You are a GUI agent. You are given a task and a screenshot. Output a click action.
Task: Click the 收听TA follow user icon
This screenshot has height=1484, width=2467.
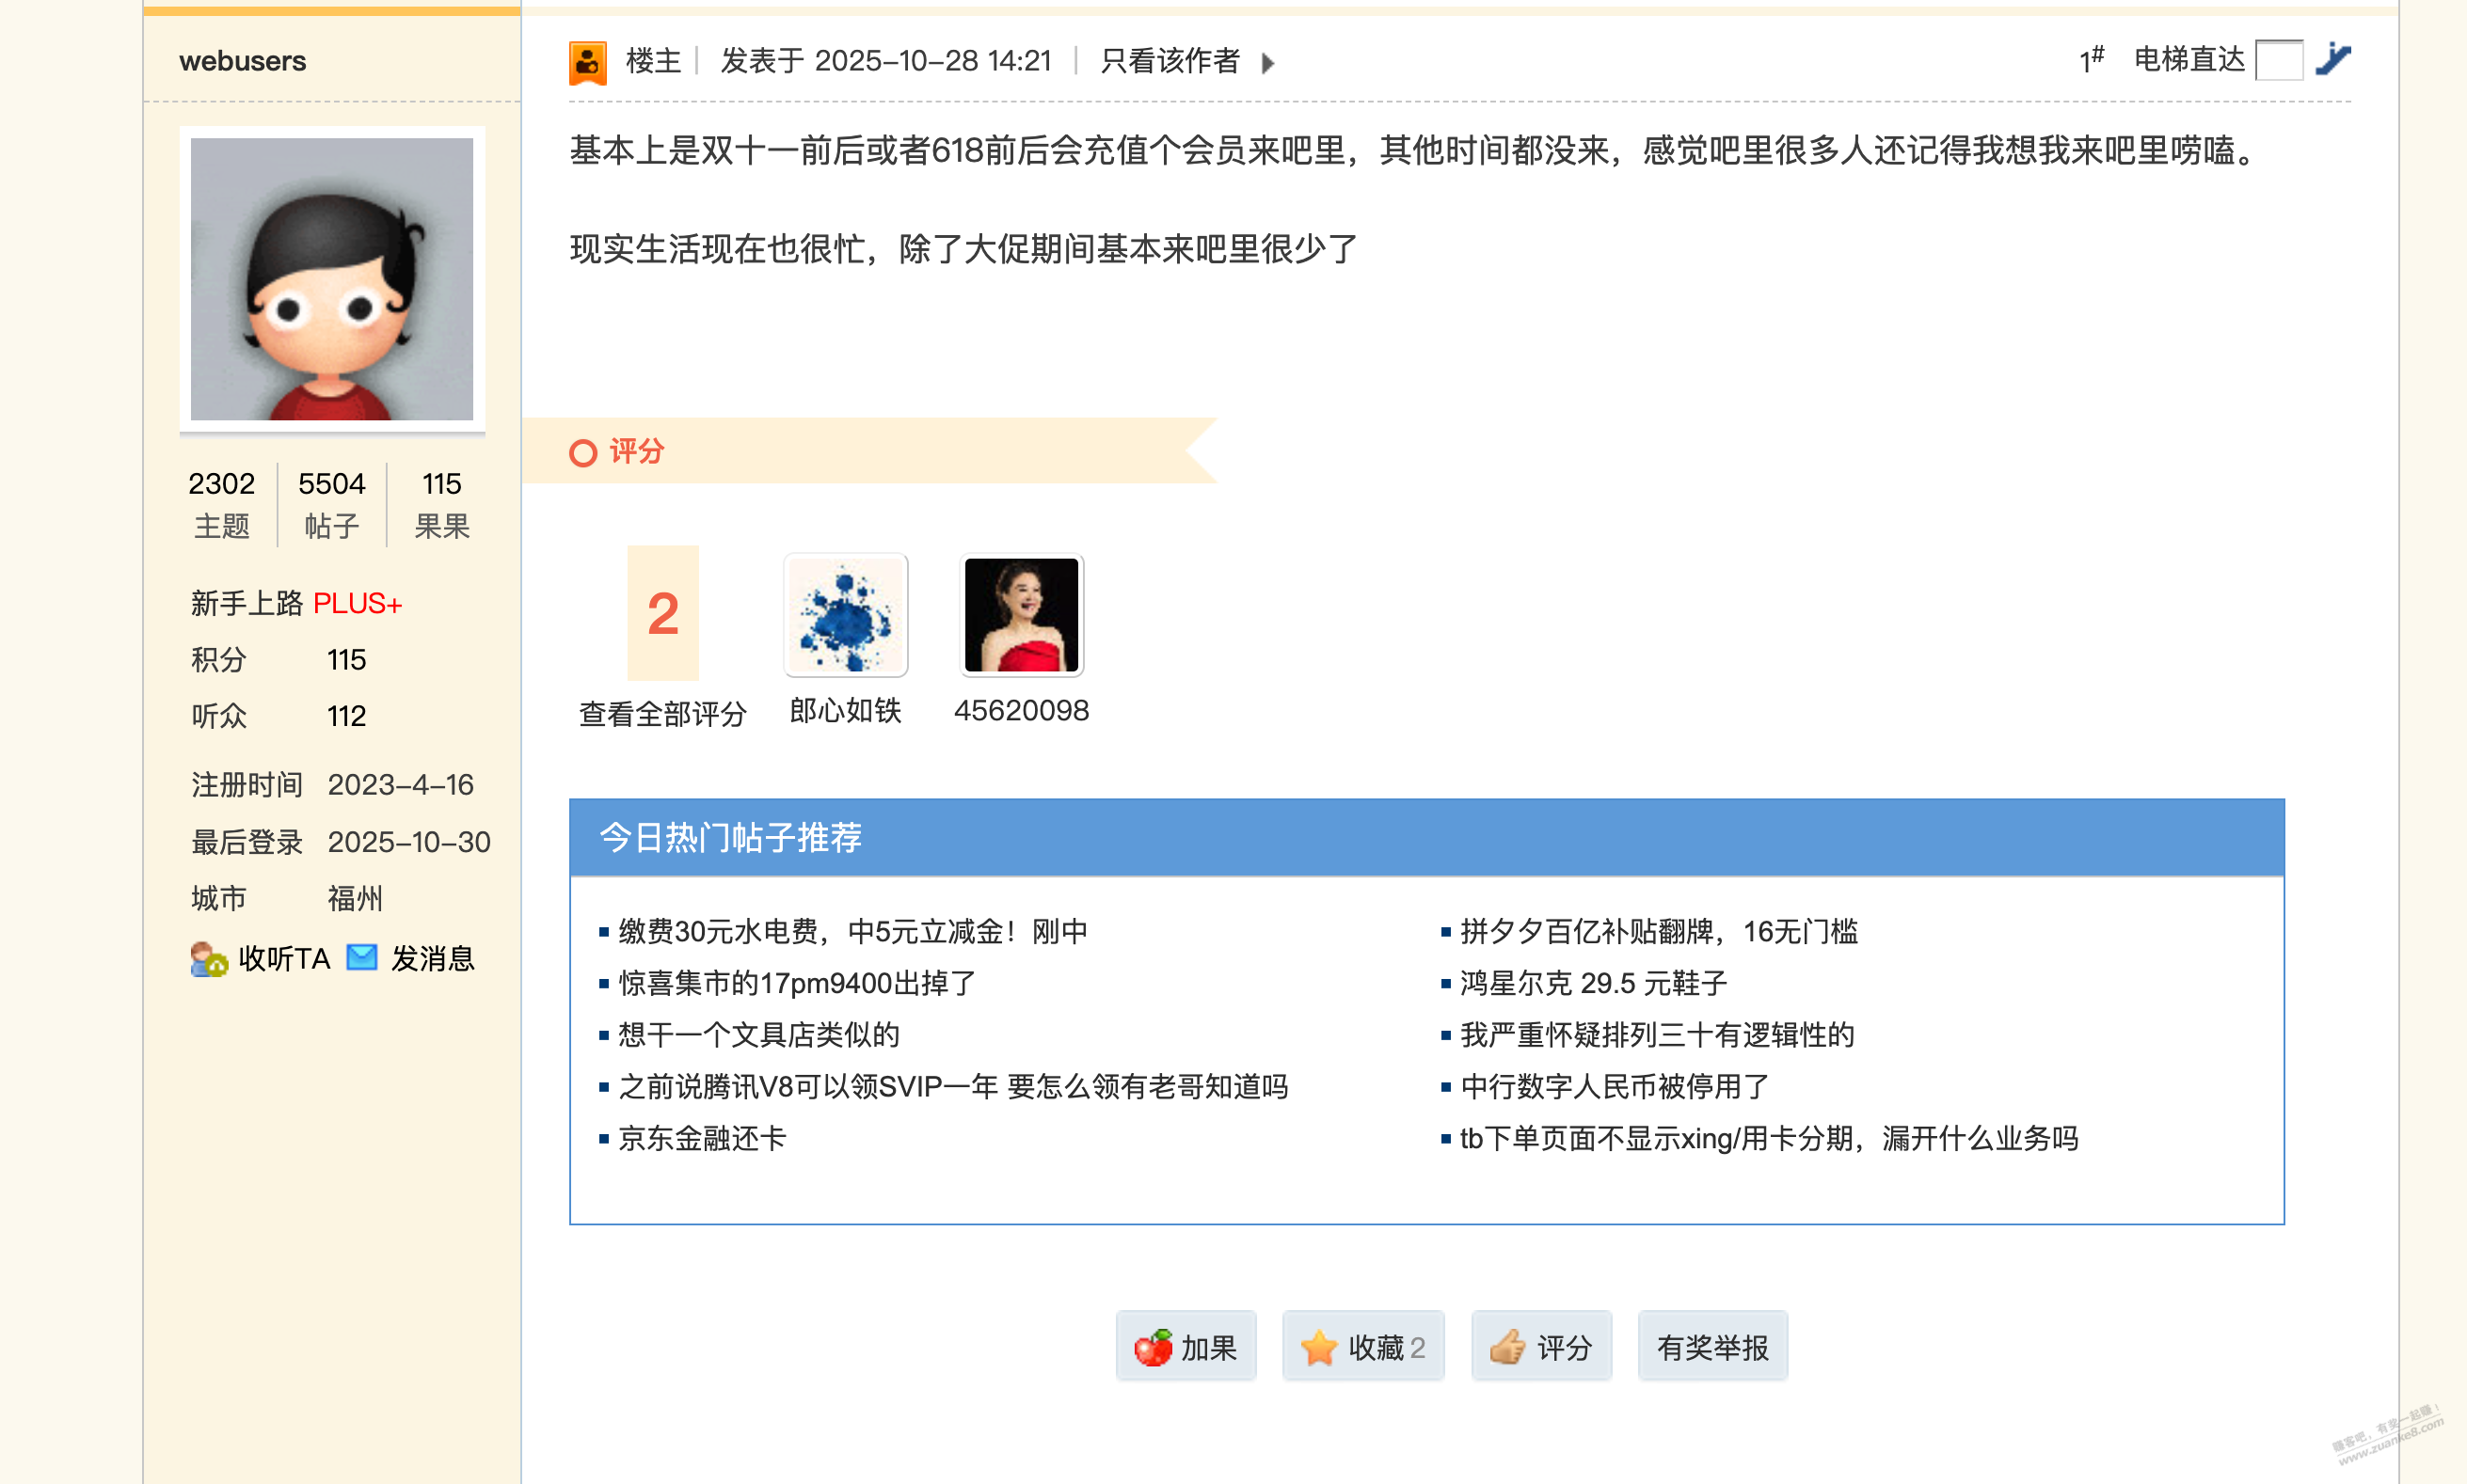point(208,959)
